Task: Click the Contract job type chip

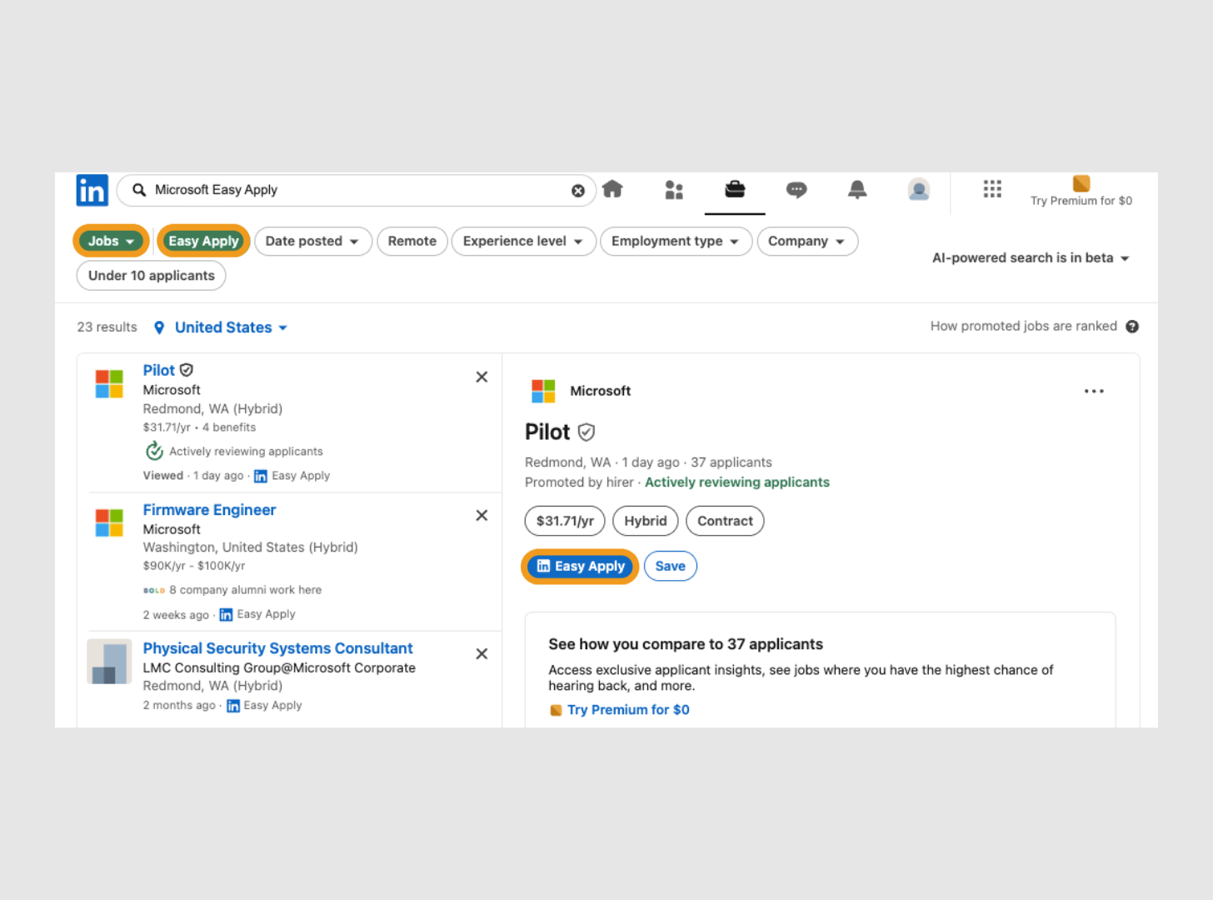Action: coord(725,521)
